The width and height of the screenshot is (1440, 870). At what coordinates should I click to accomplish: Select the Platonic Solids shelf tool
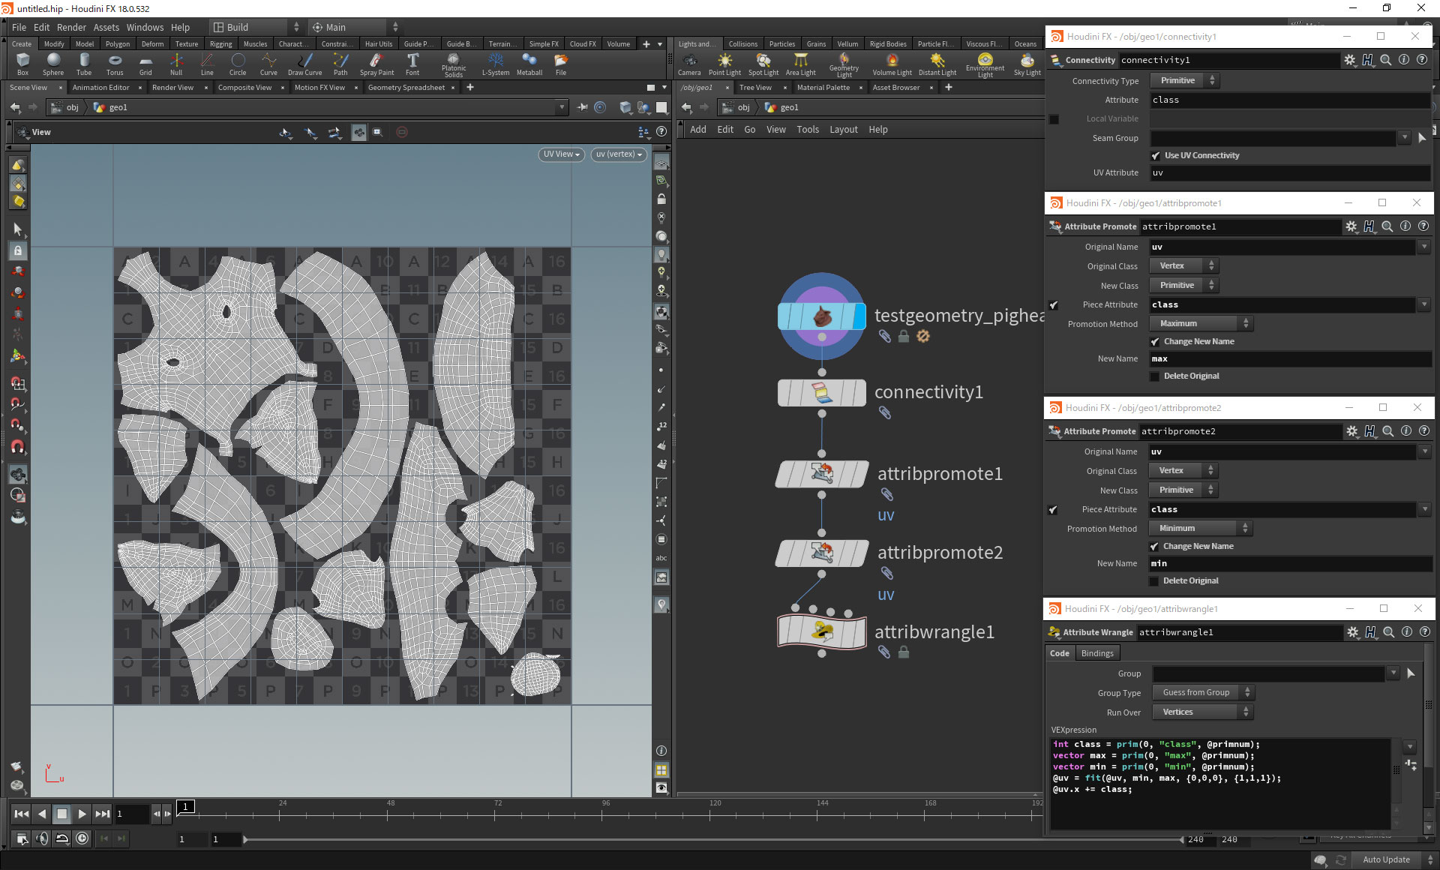coord(454,64)
